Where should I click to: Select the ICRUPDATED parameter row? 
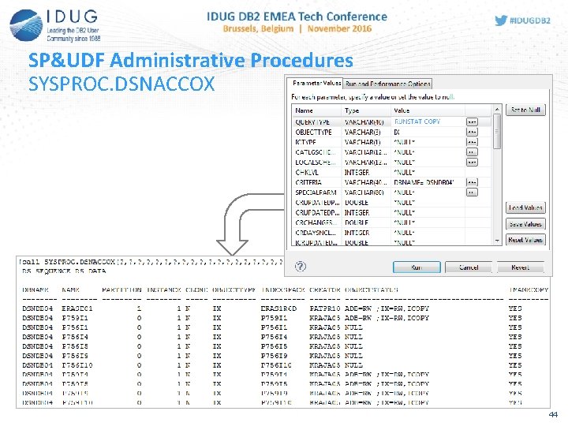point(392,242)
